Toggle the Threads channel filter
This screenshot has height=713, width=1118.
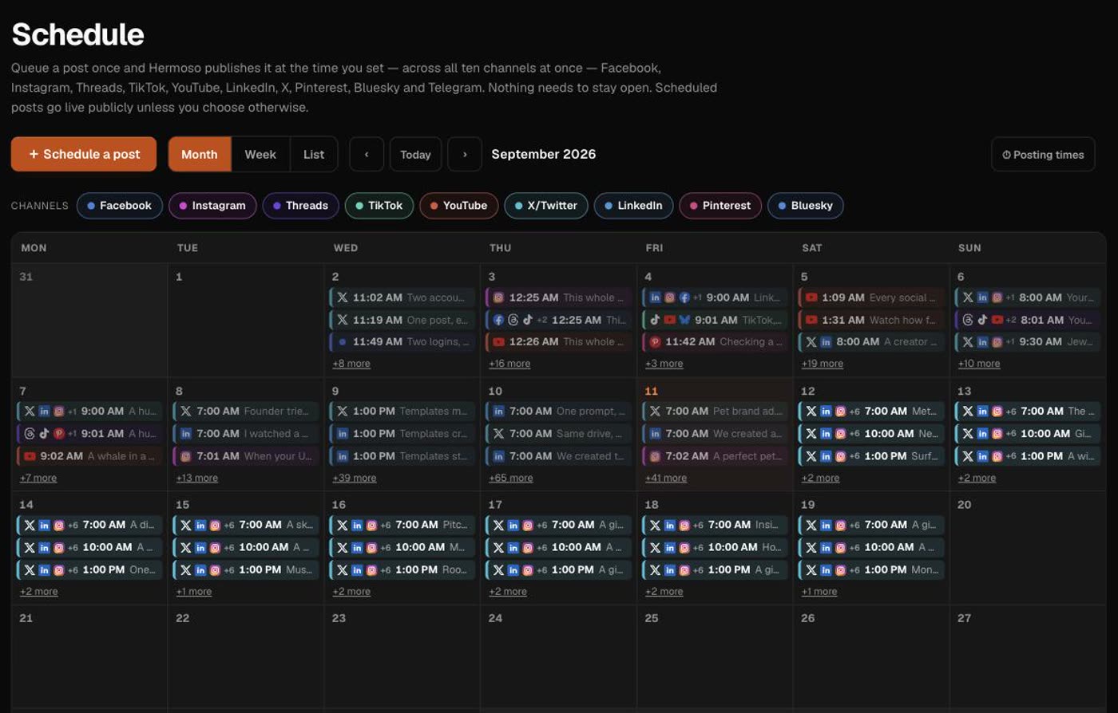click(x=301, y=206)
